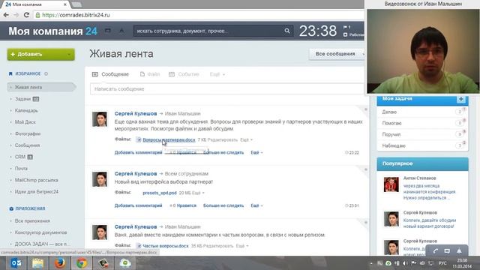Viewport: 480px width, 270px height.
Task: Open Идеи для Битрикс24 in sidebar
Action: coord(37,192)
